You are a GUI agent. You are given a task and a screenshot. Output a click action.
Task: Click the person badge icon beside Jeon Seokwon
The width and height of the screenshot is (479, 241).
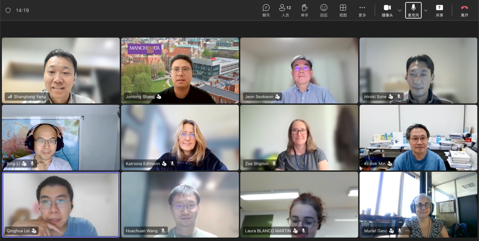[277, 97]
